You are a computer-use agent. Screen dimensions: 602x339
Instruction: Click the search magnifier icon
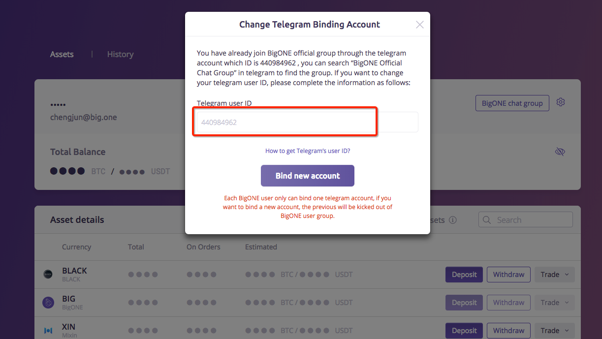coord(487,220)
